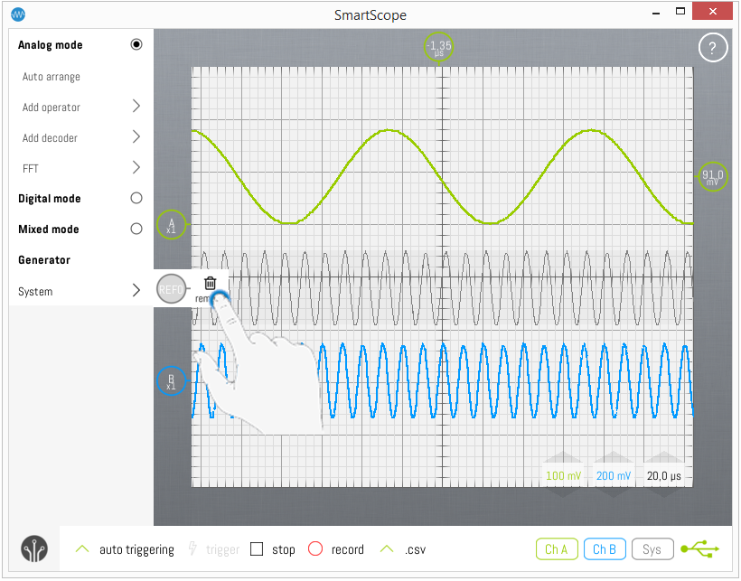This screenshot has height=581, width=741.
Task: Click the red record circle icon
Action: [x=315, y=549]
